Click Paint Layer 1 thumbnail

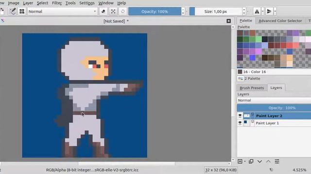[246, 123]
